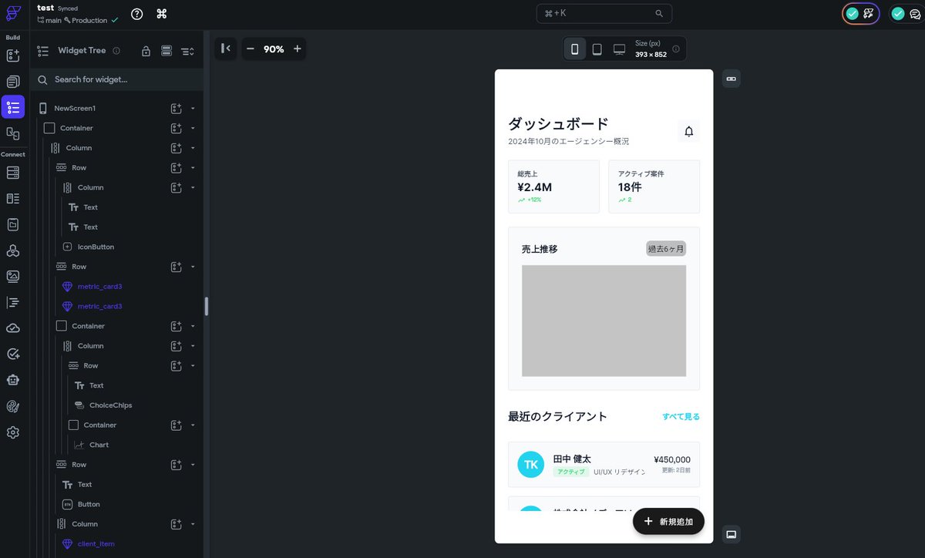Viewport: 925px width, 558px height.
Task: Toggle the lock icon in Widget Tree header
Action: click(x=146, y=51)
